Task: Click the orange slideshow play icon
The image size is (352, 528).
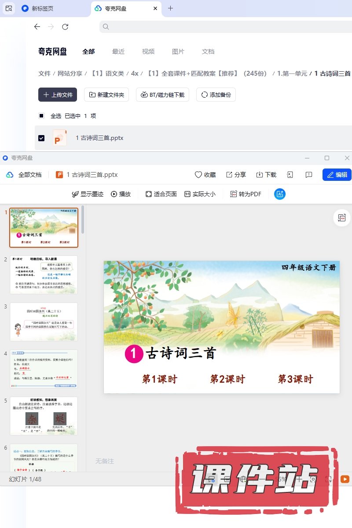Action: point(345,479)
